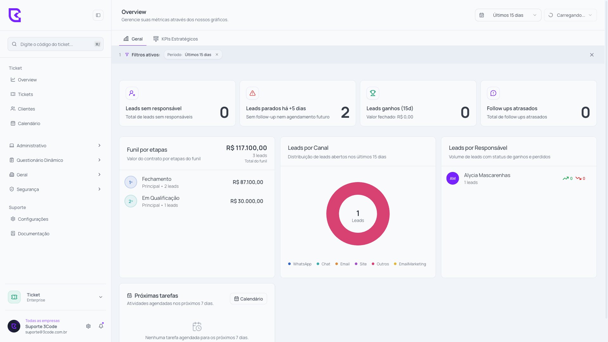Open the Leads parados há +5 dias card
The height and width of the screenshot is (342, 608).
click(x=298, y=103)
